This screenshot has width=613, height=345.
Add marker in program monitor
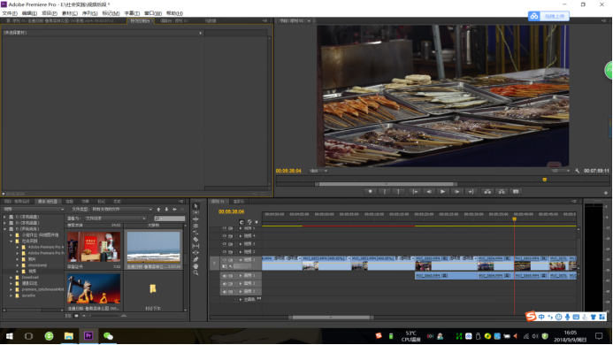pos(371,192)
